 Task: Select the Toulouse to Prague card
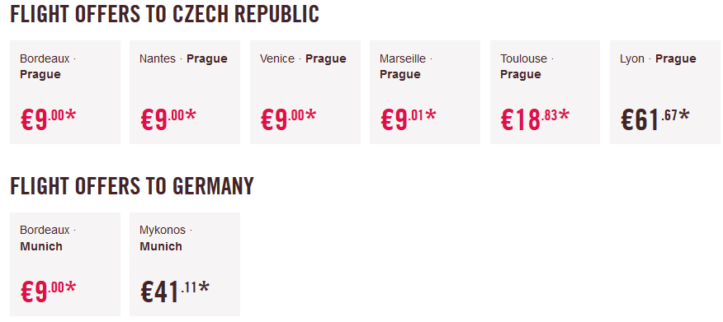(x=545, y=92)
